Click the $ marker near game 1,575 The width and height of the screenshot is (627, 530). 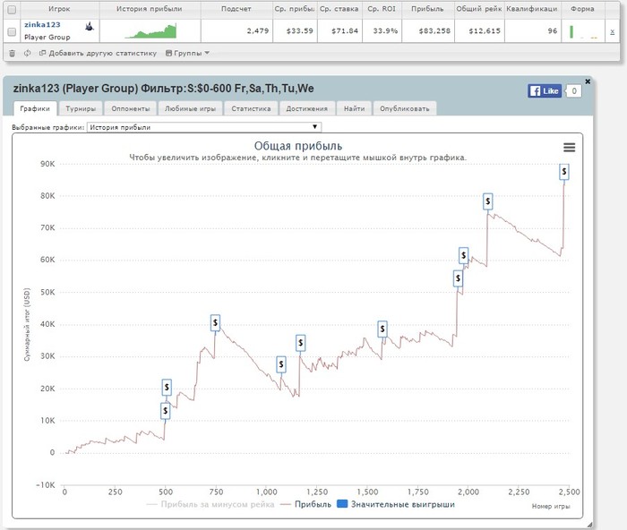pos(382,329)
